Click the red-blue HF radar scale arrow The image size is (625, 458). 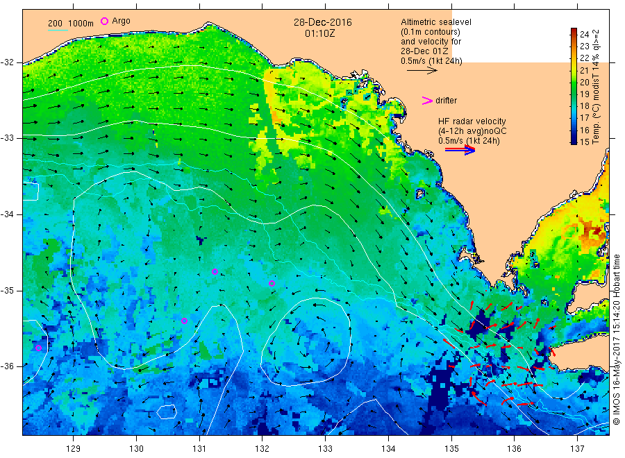click(x=460, y=149)
